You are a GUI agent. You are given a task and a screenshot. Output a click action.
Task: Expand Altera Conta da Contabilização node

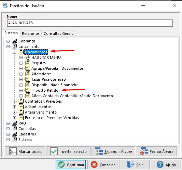pos(21,96)
